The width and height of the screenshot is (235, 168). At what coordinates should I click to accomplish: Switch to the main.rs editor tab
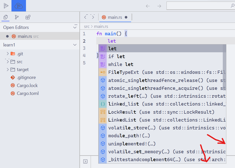pyautogui.click(x=115, y=18)
